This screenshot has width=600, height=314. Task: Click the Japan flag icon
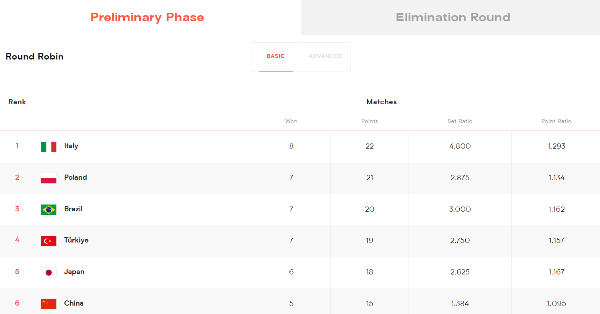[49, 272]
